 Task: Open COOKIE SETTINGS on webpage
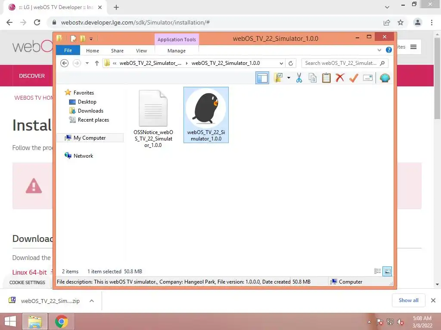click(x=27, y=283)
